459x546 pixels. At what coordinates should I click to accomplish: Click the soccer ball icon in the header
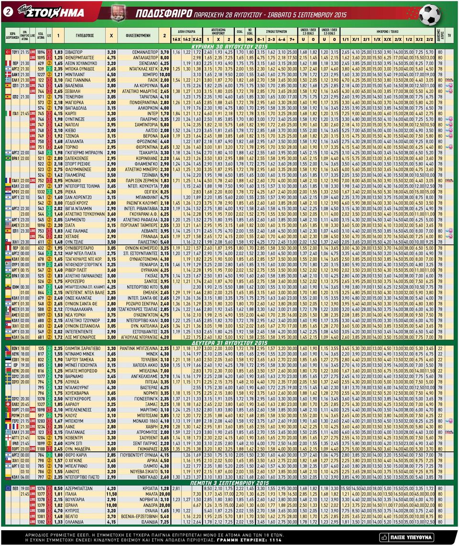pos(429,15)
